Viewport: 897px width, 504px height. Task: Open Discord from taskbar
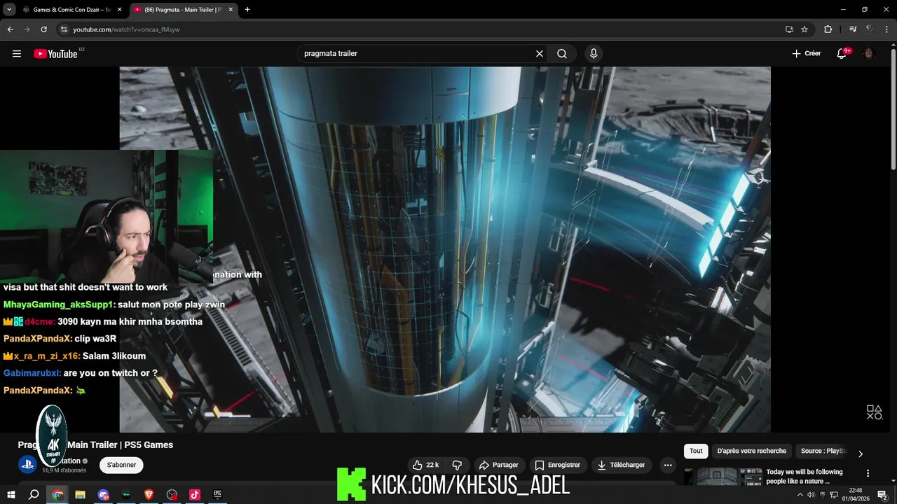(103, 494)
